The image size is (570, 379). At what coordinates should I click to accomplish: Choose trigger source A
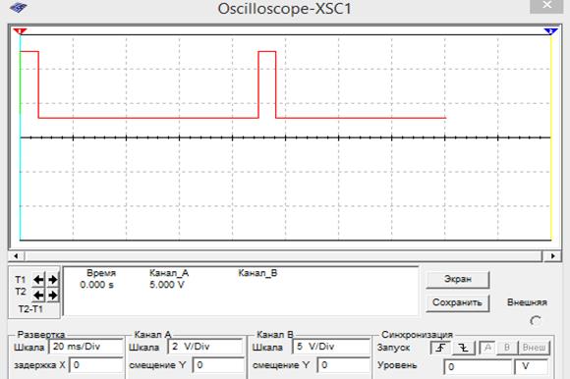[x=487, y=349]
